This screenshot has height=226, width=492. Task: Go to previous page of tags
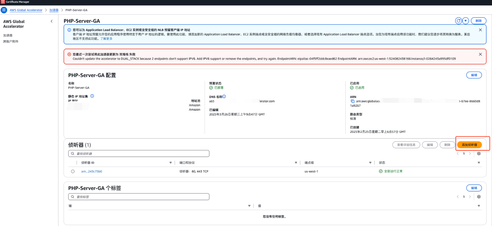[458, 197]
